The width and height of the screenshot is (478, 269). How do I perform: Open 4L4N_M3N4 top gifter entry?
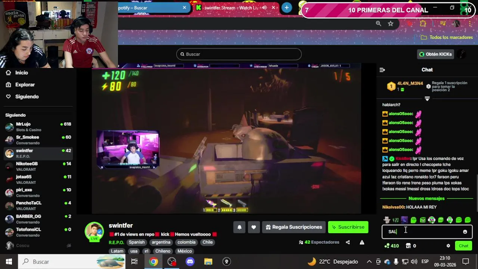pos(406,86)
